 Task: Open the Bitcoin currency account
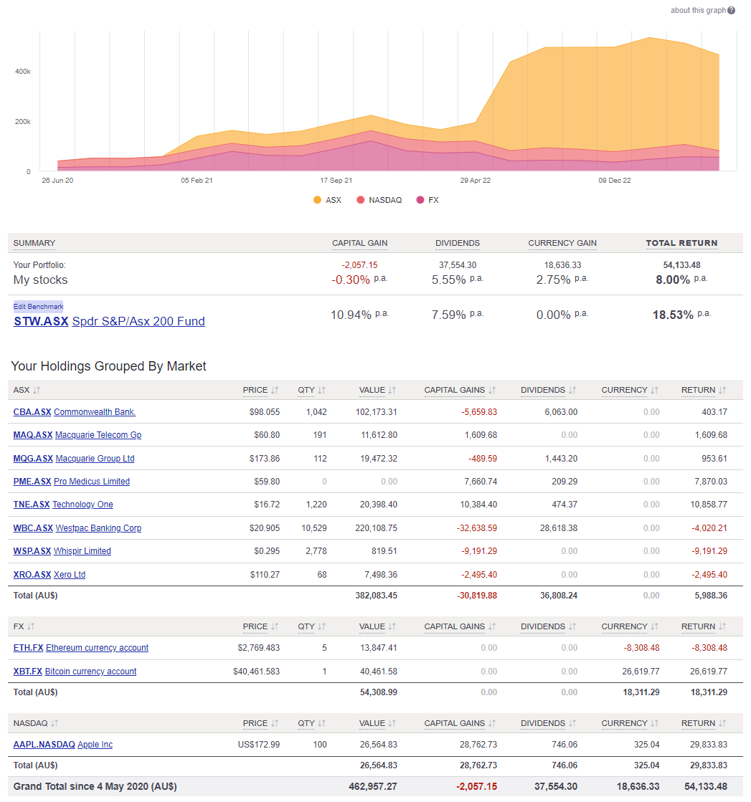click(90, 671)
